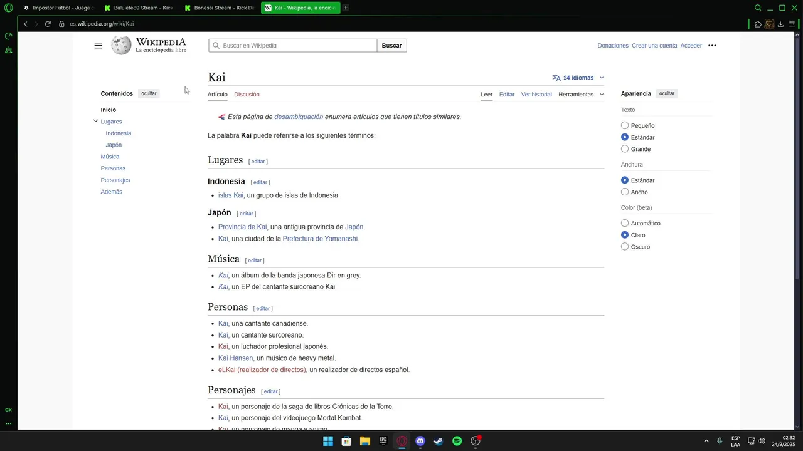Viewport: 803px width, 451px height.
Task: Click the Wikipedia globe logo
Action: pyautogui.click(x=121, y=45)
